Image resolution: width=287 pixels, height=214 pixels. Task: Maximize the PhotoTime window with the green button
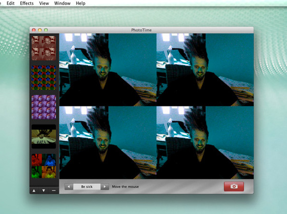tap(46, 30)
